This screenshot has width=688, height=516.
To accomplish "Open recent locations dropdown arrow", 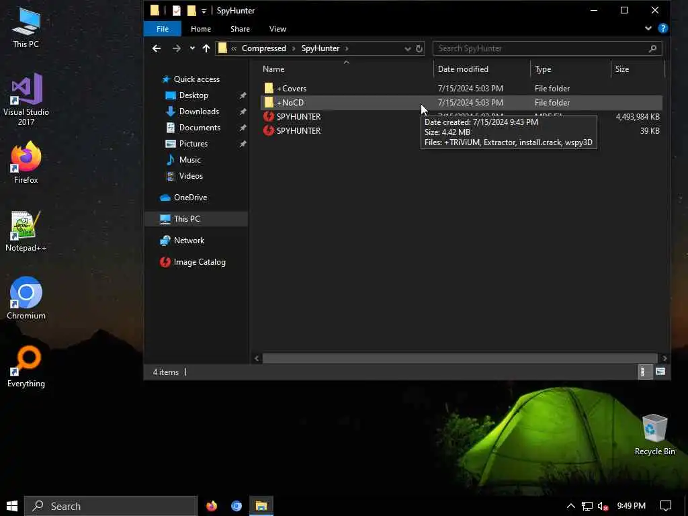I will (192, 48).
